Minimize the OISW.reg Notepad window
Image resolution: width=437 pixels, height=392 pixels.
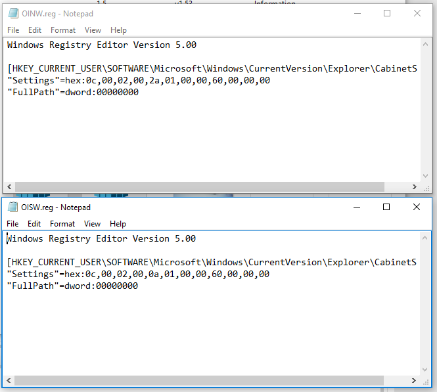click(357, 207)
